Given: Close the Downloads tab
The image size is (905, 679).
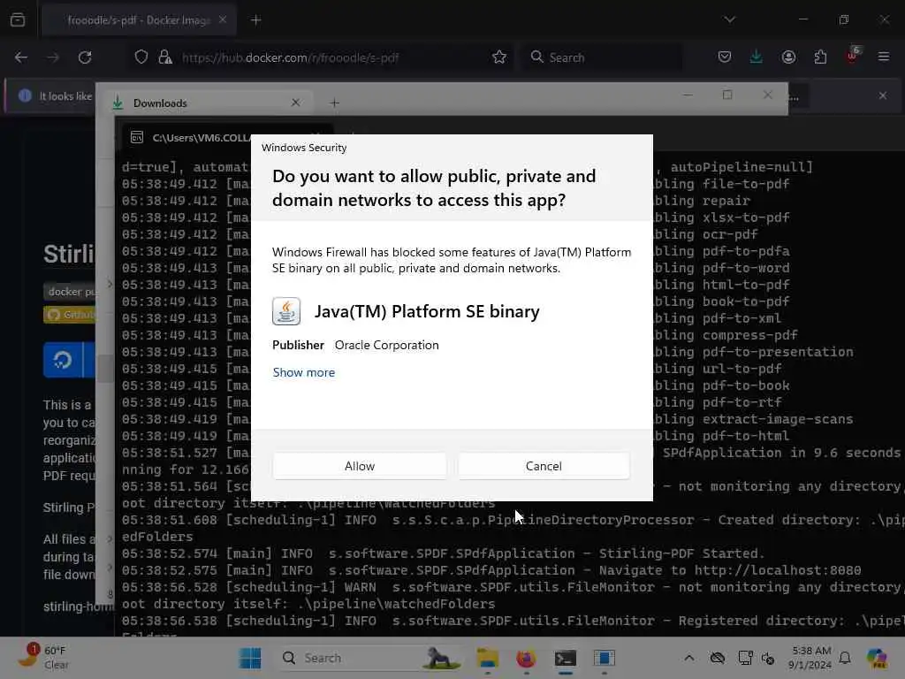Looking at the screenshot, I should coord(295,103).
